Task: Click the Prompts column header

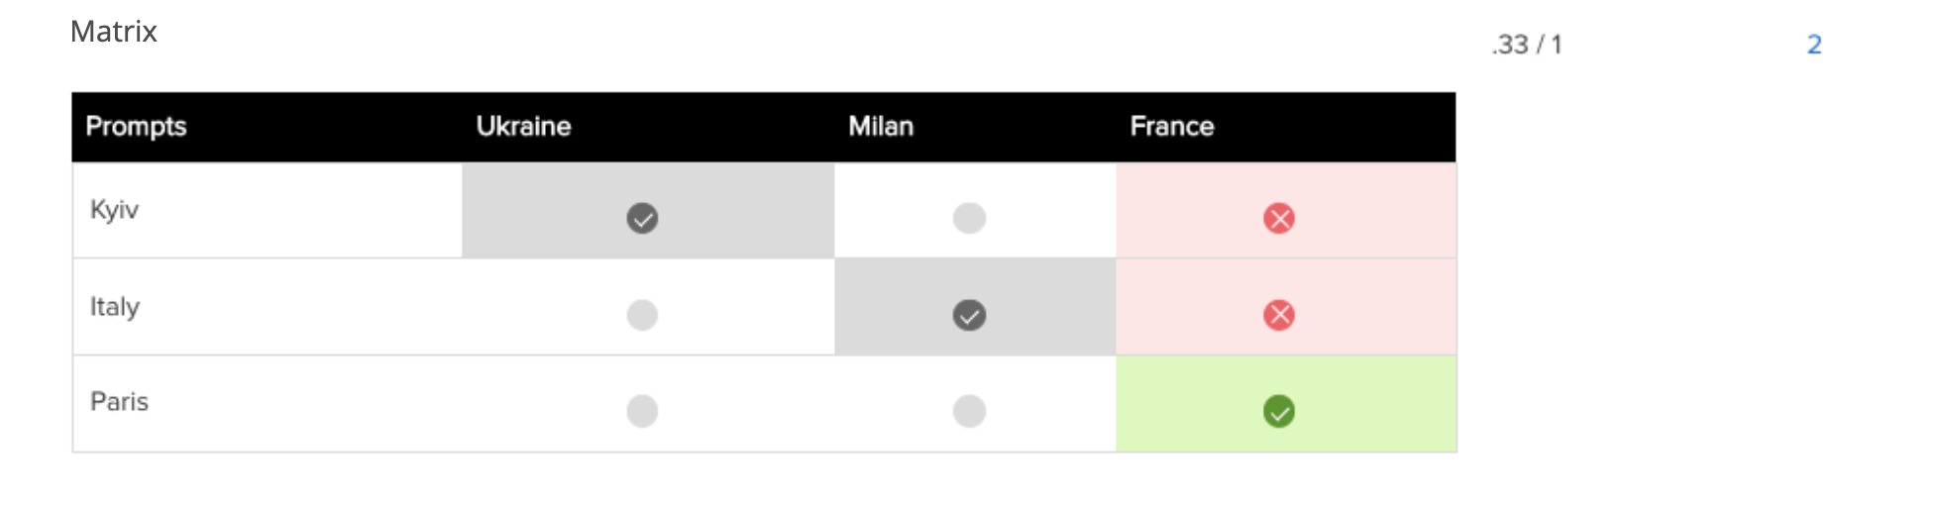Action: 136,127
